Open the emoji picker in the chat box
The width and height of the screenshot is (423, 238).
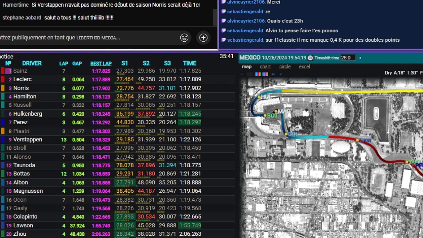coord(184,38)
